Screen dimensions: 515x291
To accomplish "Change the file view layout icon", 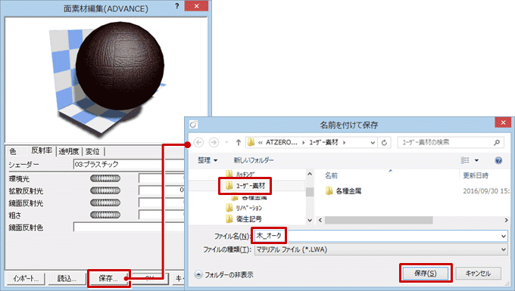I will click(x=465, y=160).
